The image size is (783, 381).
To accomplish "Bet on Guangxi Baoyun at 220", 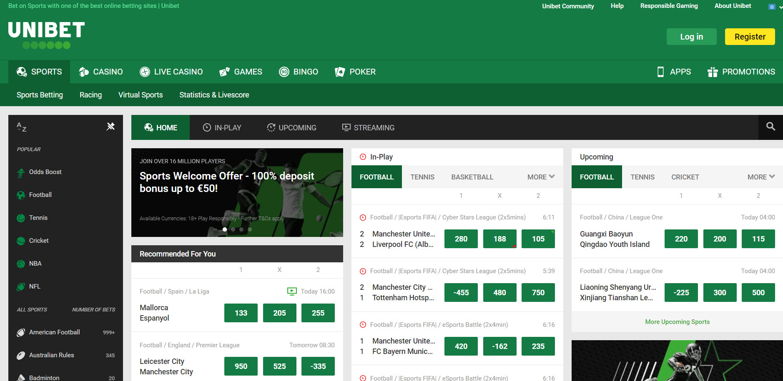I will [x=681, y=239].
